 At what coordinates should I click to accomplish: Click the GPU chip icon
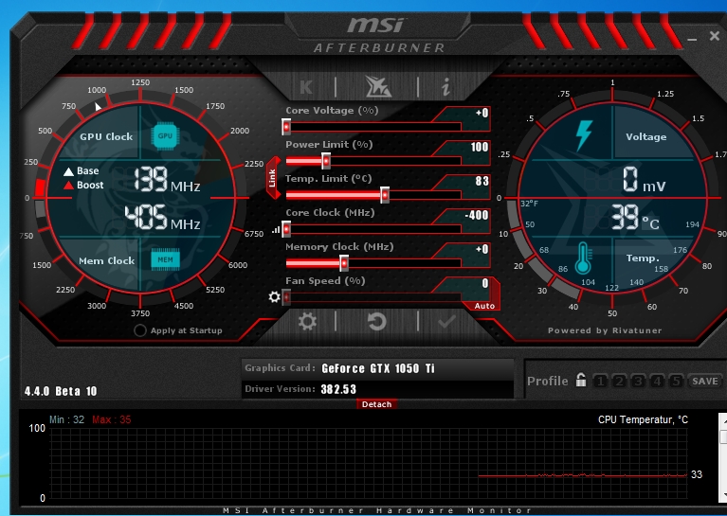tap(165, 136)
